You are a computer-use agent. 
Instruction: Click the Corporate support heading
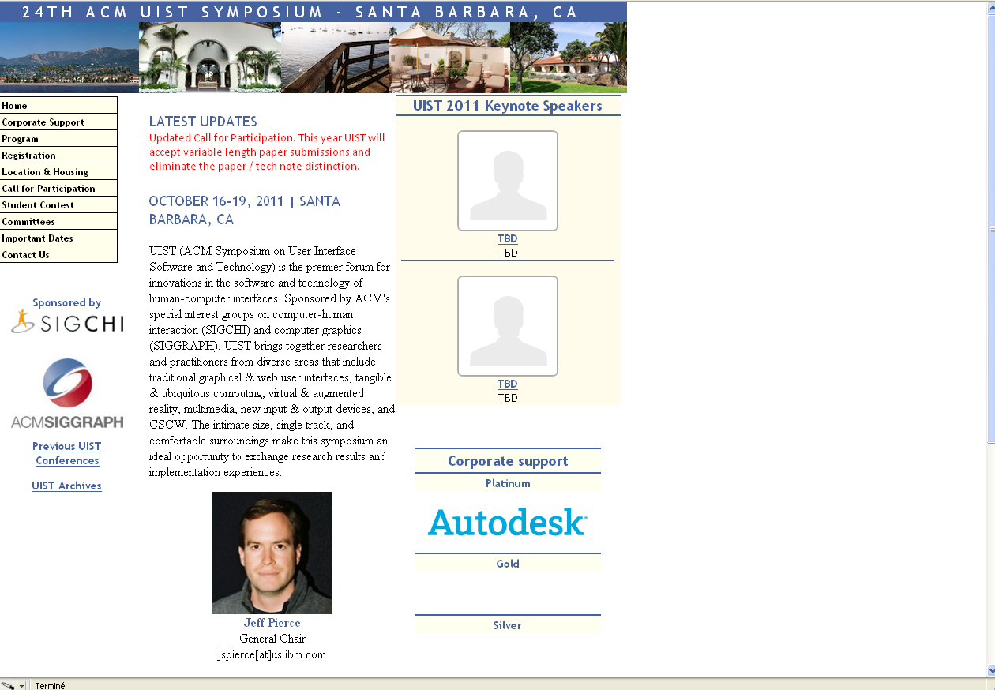[x=508, y=461]
